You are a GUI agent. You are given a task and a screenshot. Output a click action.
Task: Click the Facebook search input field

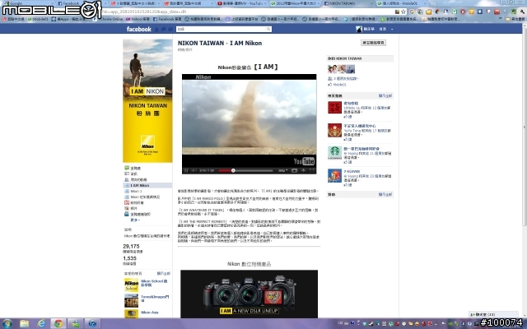pyautogui.click(x=222, y=30)
